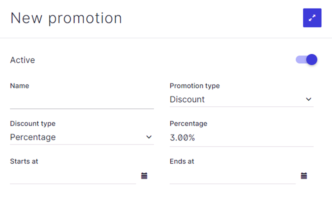This screenshot has height=214, width=332.
Task: Click the Starts at label
Action: point(24,161)
